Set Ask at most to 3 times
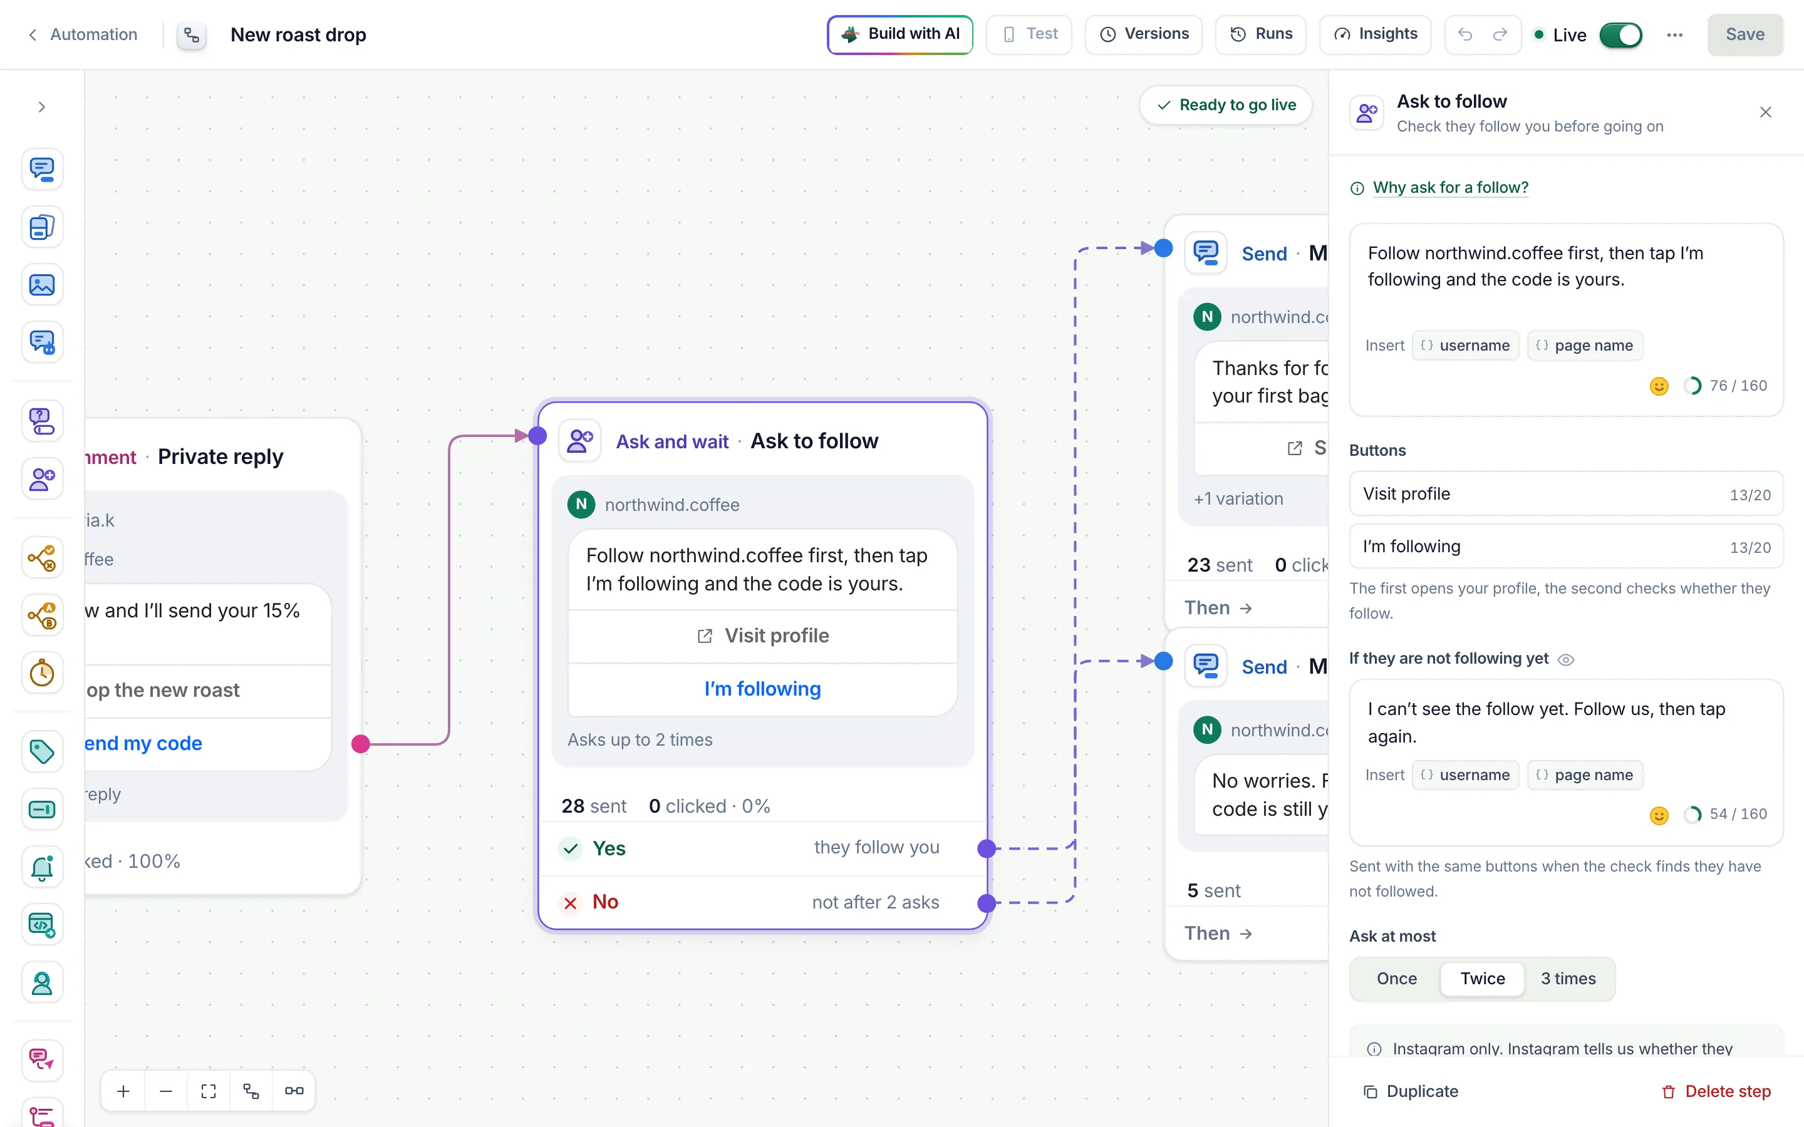 (x=1568, y=979)
